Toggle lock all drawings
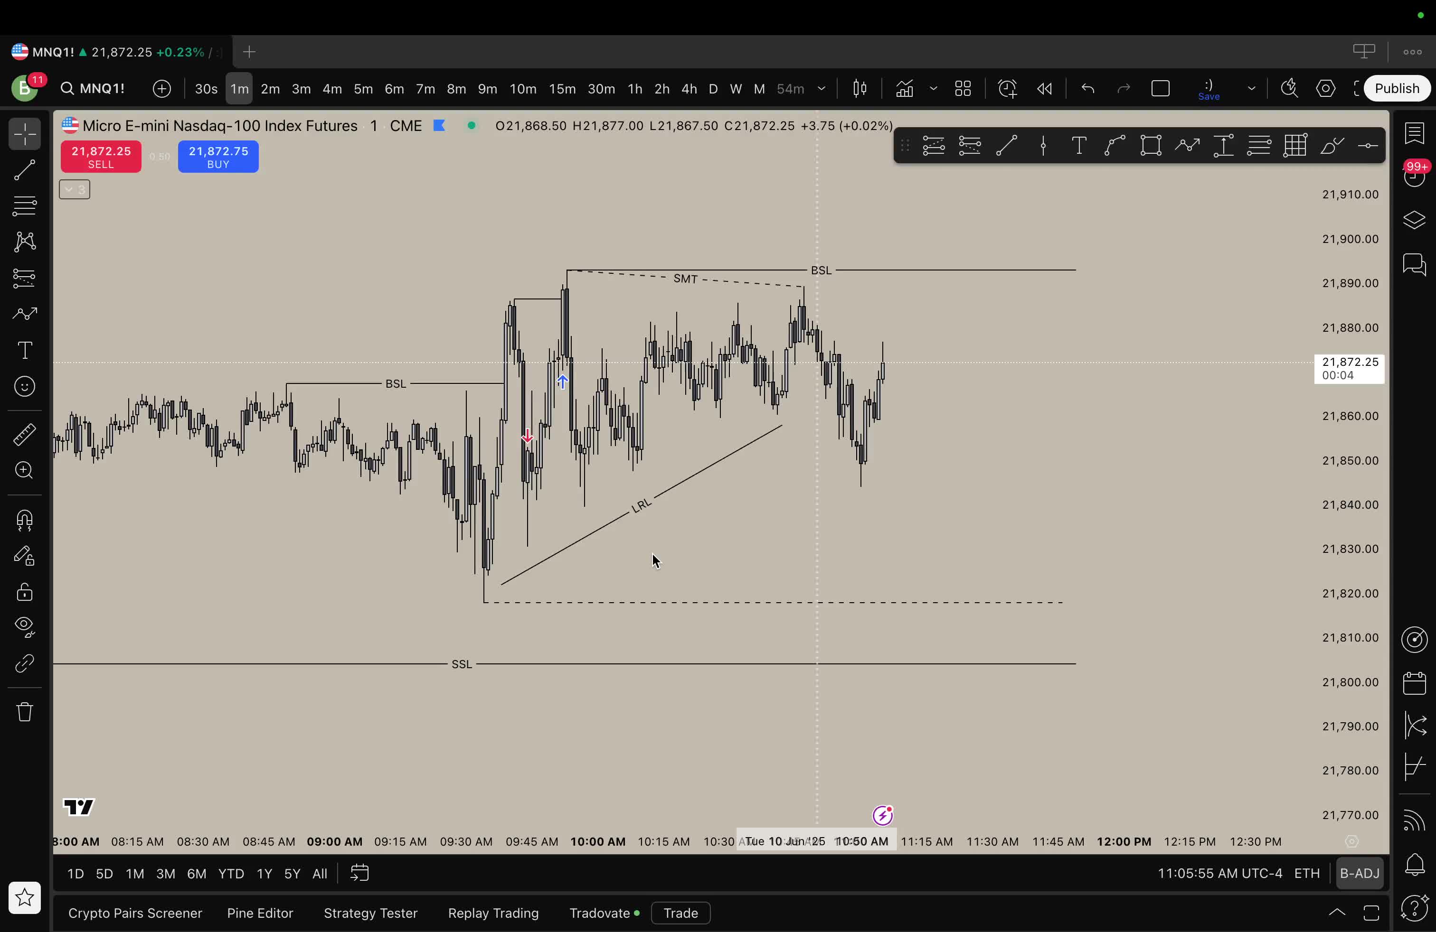Image resolution: width=1436 pixels, height=932 pixels. tap(24, 592)
